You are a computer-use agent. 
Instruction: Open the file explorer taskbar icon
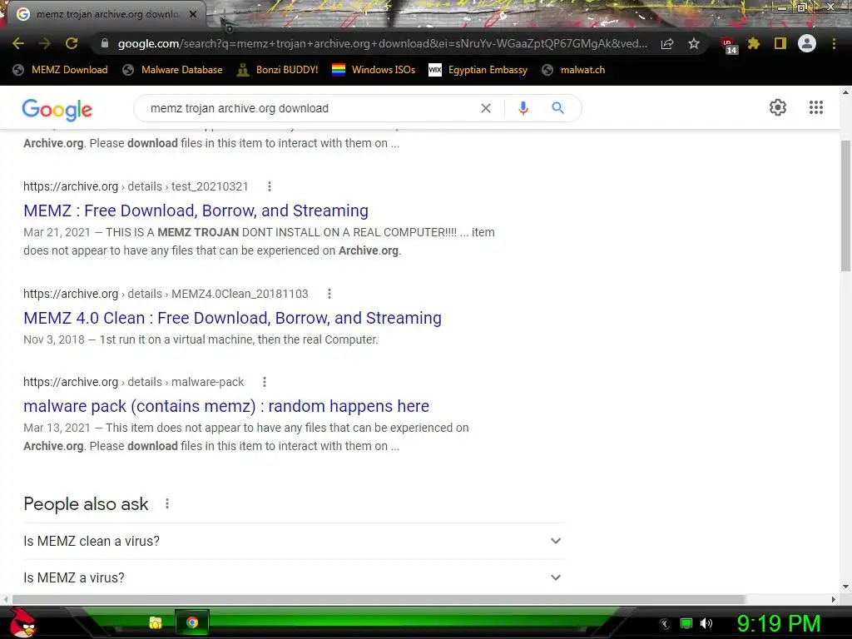pos(156,622)
